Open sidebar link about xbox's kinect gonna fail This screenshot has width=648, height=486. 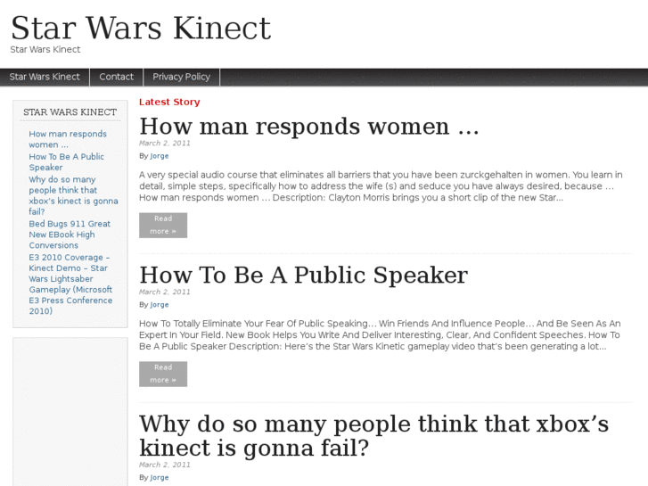73,195
